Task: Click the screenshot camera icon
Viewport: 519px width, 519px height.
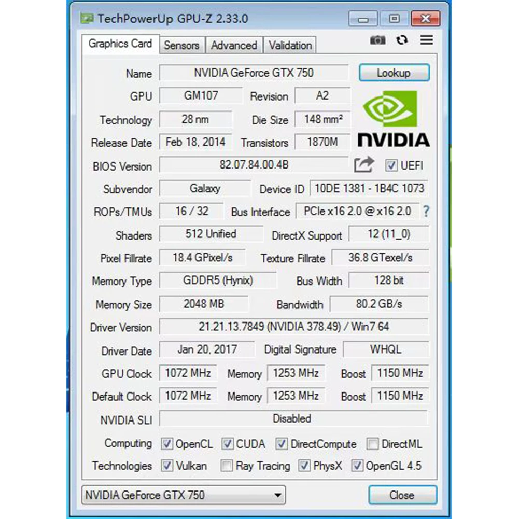Action: click(x=377, y=40)
